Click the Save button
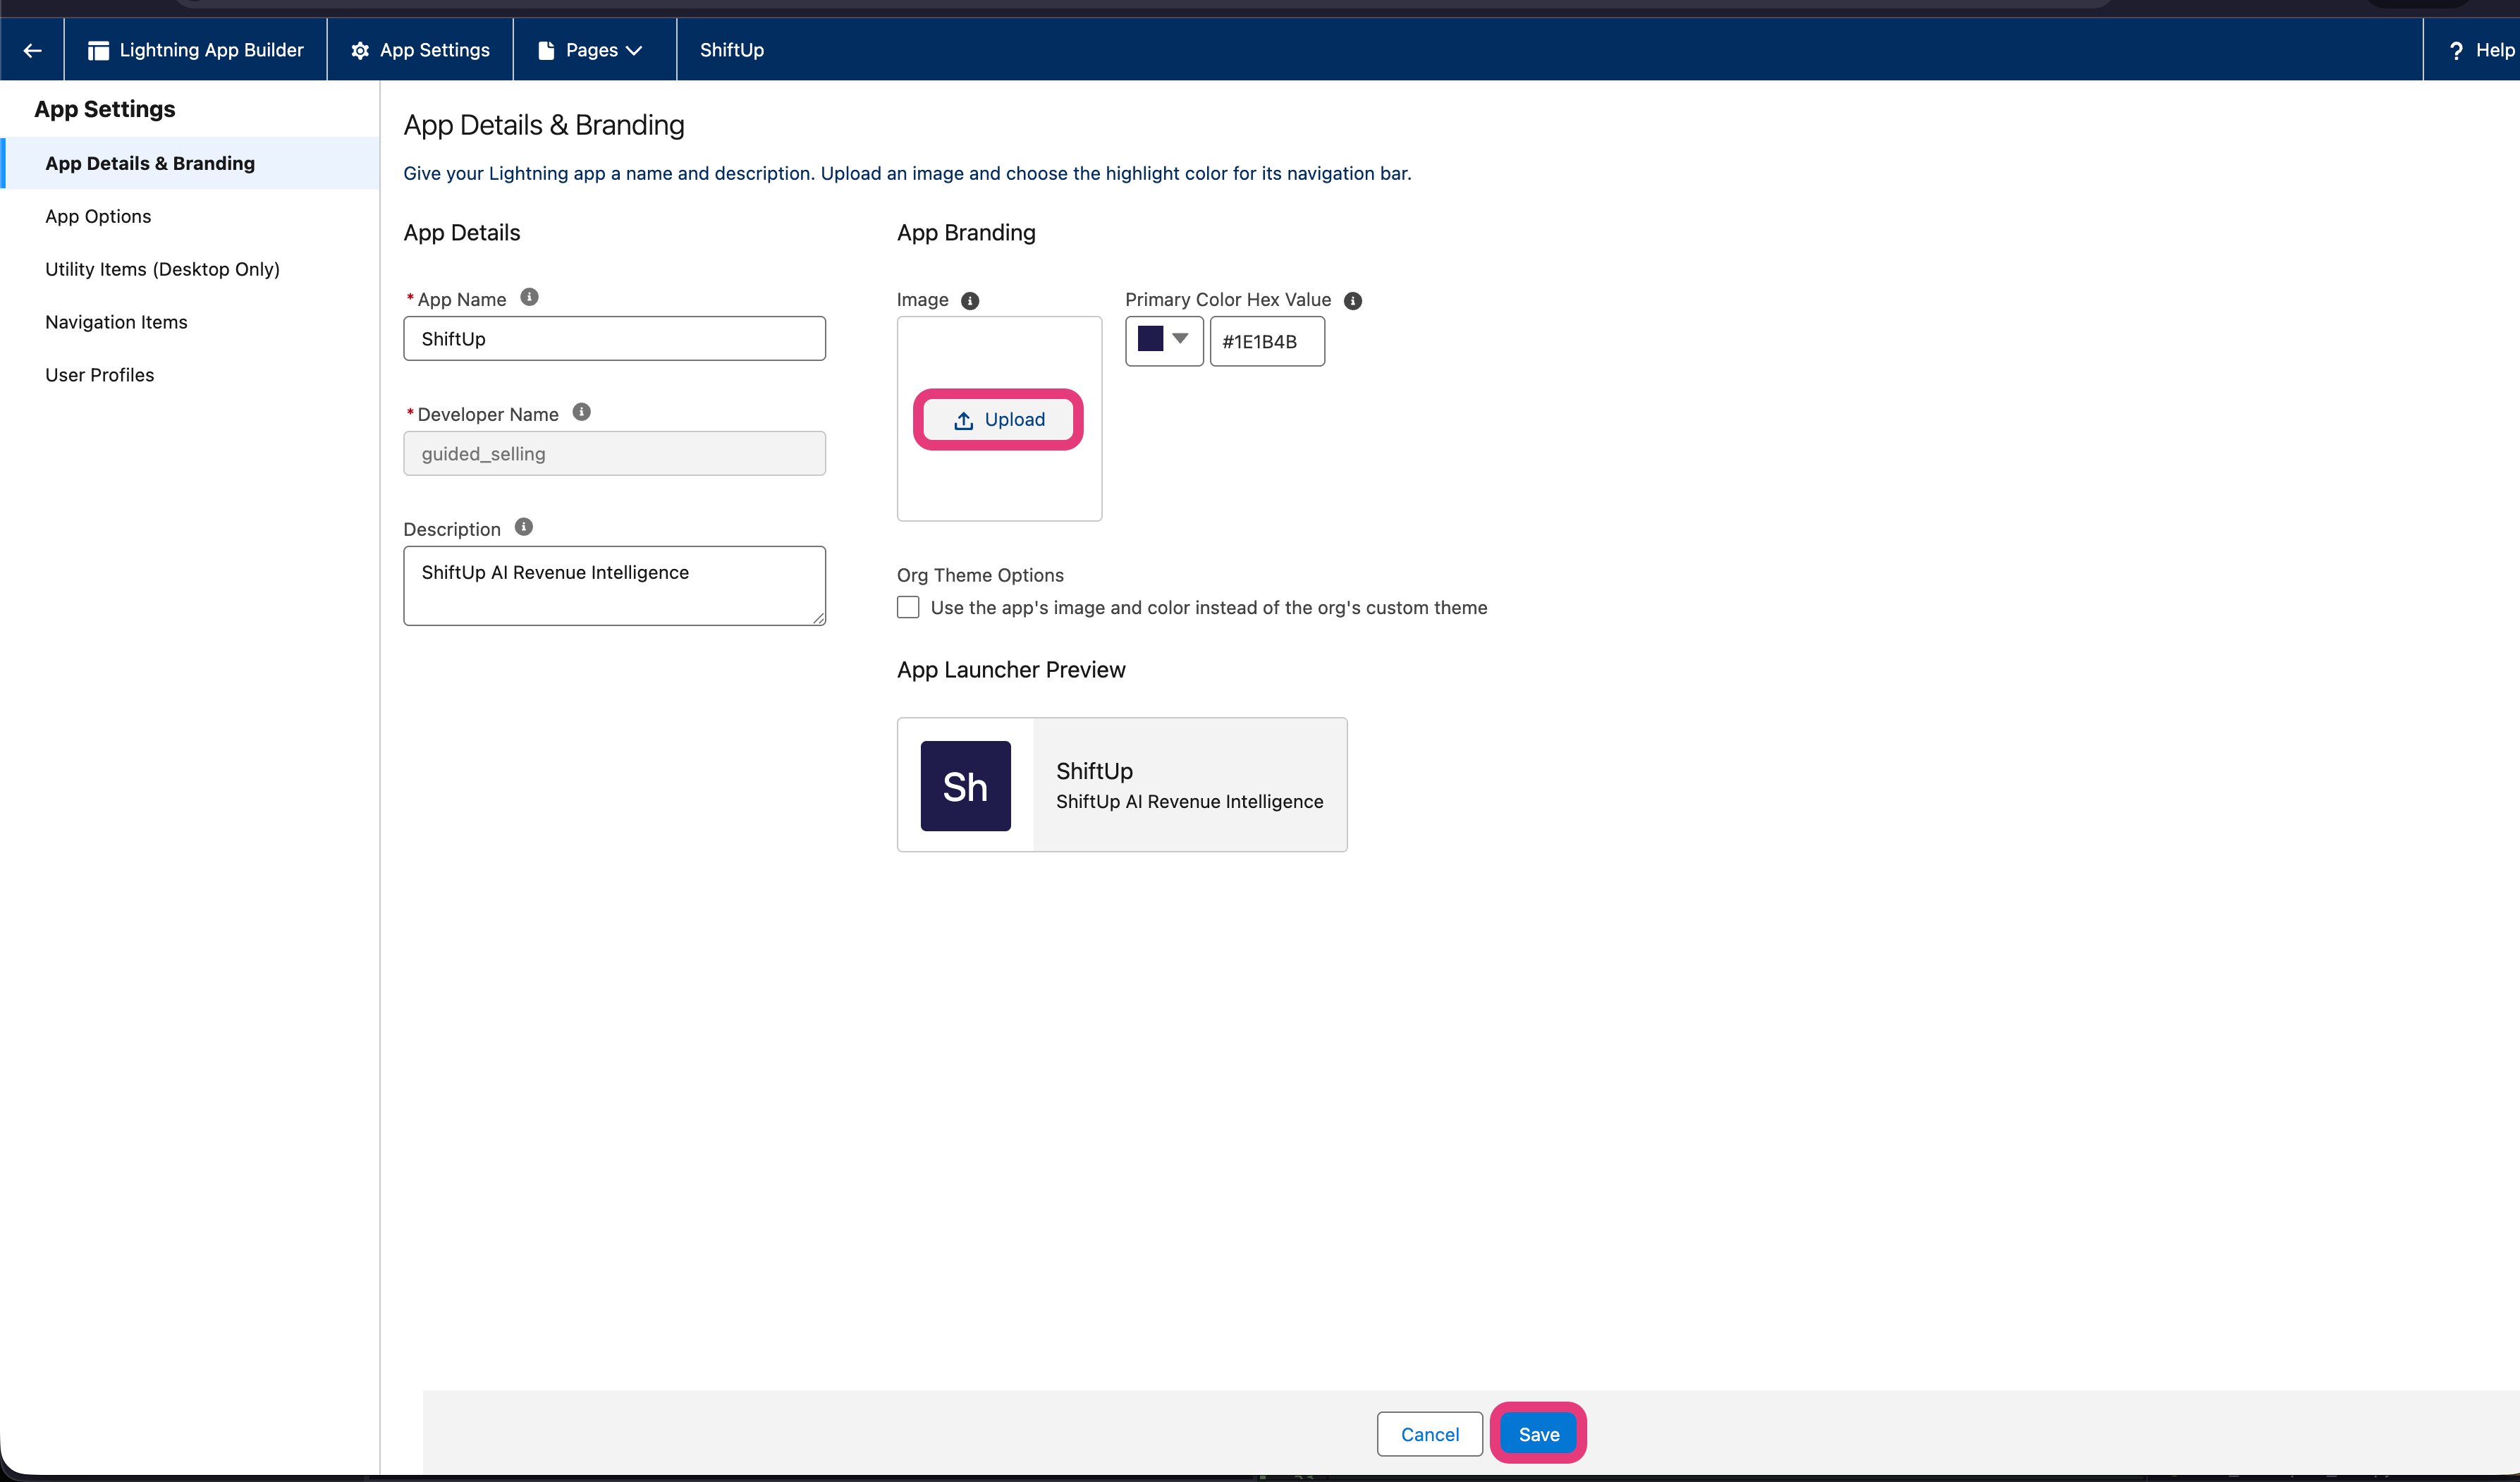The image size is (2520, 1482). [x=1538, y=1434]
